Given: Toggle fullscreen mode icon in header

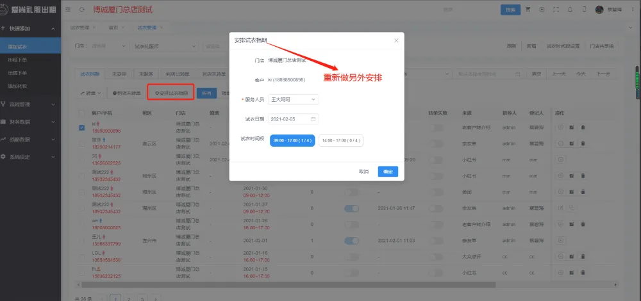Looking at the screenshot, I should pos(555,10).
